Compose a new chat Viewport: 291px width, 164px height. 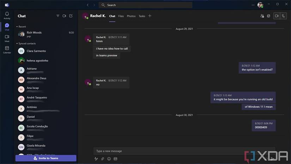(71, 16)
